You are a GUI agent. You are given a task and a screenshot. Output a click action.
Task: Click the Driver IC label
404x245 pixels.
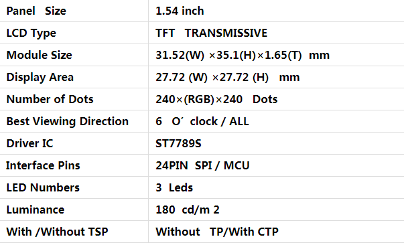(x=29, y=144)
